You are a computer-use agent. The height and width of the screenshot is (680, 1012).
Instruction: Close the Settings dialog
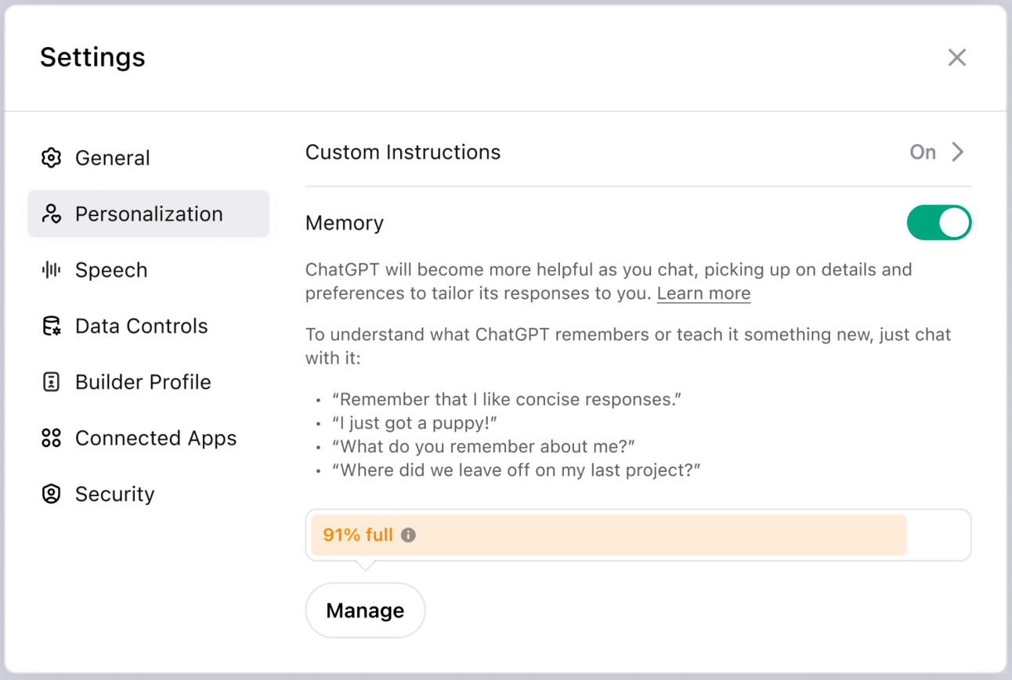(956, 57)
